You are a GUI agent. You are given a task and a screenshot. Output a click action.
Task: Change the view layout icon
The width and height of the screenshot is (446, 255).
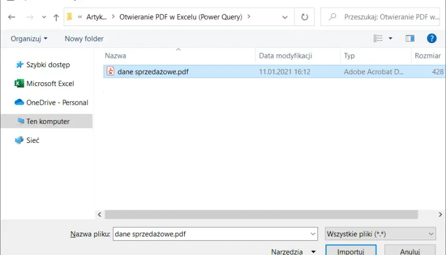[x=378, y=38]
